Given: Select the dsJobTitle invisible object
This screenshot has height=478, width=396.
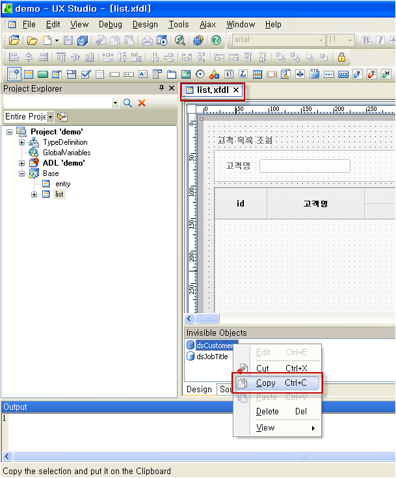Looking at the screenshot, I should [x=212, y=356].
